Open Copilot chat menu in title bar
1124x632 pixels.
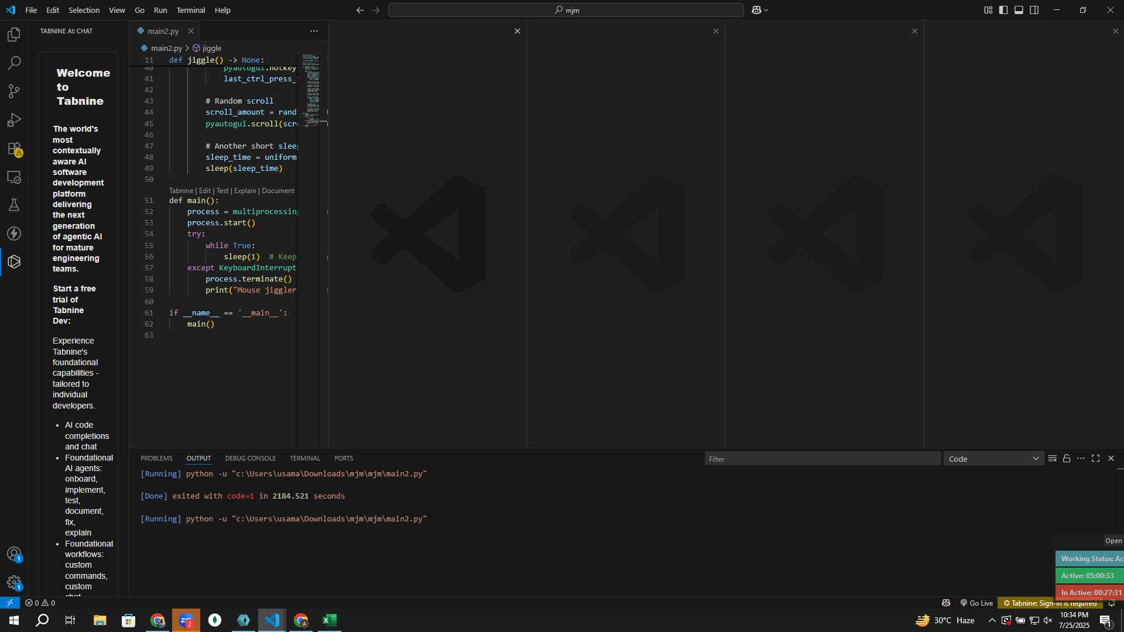coord(760,10)
